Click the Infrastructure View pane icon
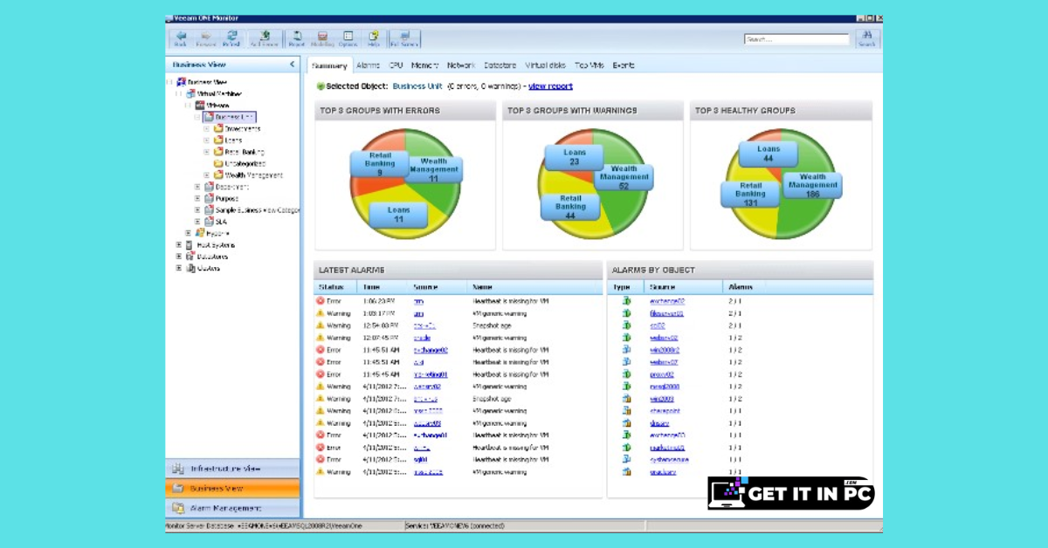Viewport: 1048px width, 548px height. [178, 469]
